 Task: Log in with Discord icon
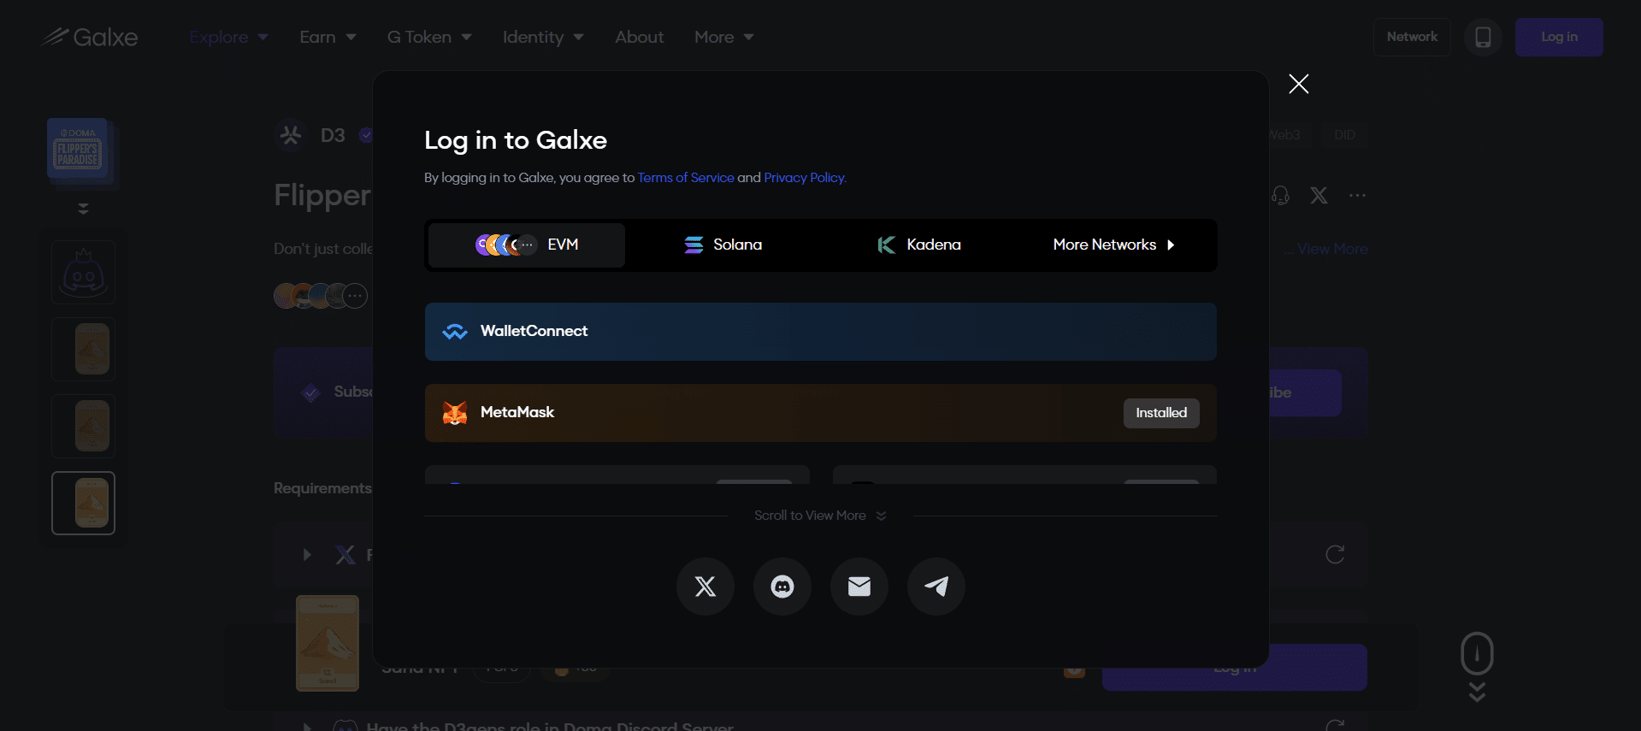782,587
